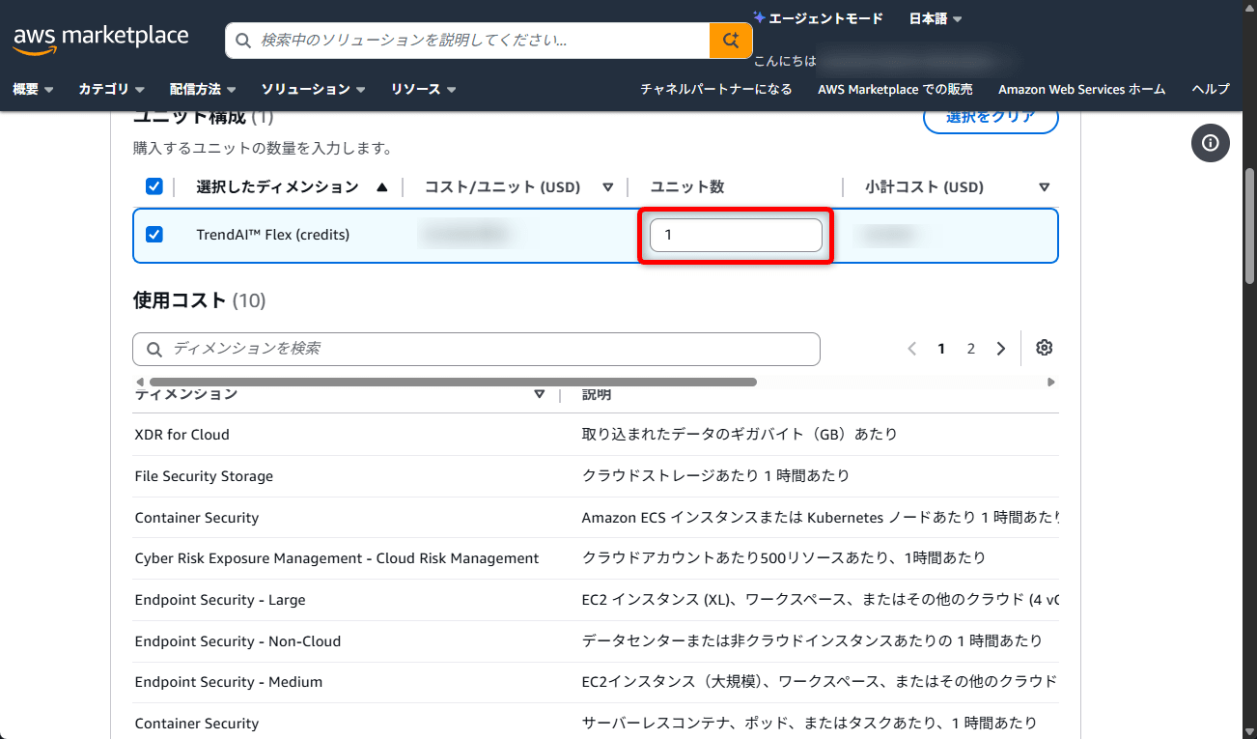The height and width of the screenshot is (739, 1257).
Task: Click the 説明 column header
Action: point(597,394)
